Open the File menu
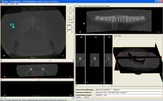This screenshot has height=101, width=163. [2, 4]
